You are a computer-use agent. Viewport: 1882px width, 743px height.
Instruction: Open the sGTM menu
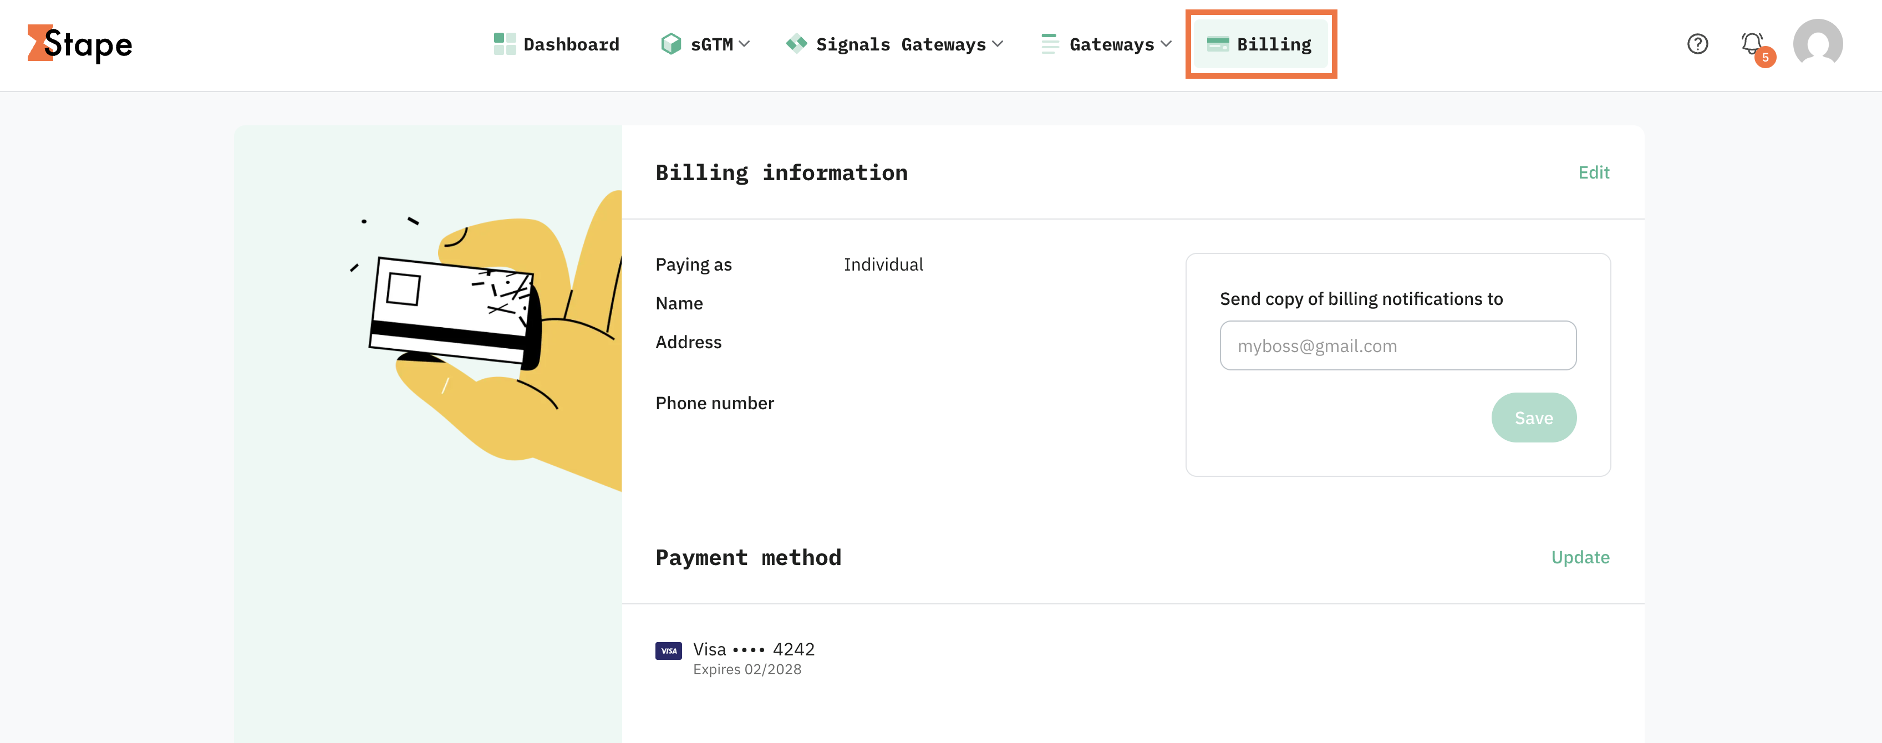click(x=705, y=44)
